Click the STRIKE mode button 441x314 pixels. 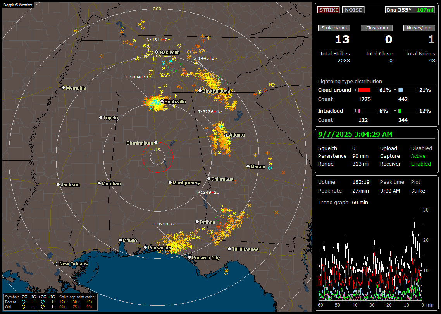tap(329, 10)
